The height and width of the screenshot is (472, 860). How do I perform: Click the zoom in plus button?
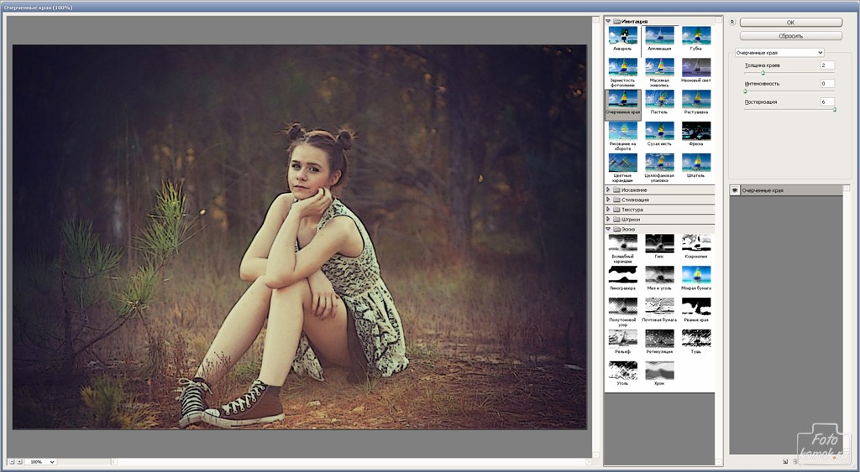[x=20, y=462]
